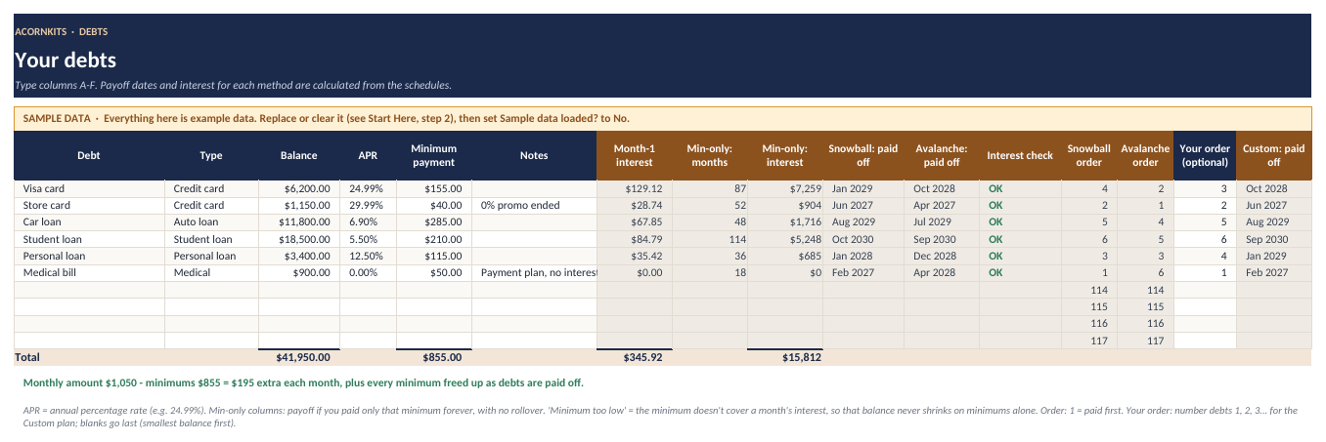
Task: Click the Student loan minimum payment "$210.00"
Action: click(434, 239)
